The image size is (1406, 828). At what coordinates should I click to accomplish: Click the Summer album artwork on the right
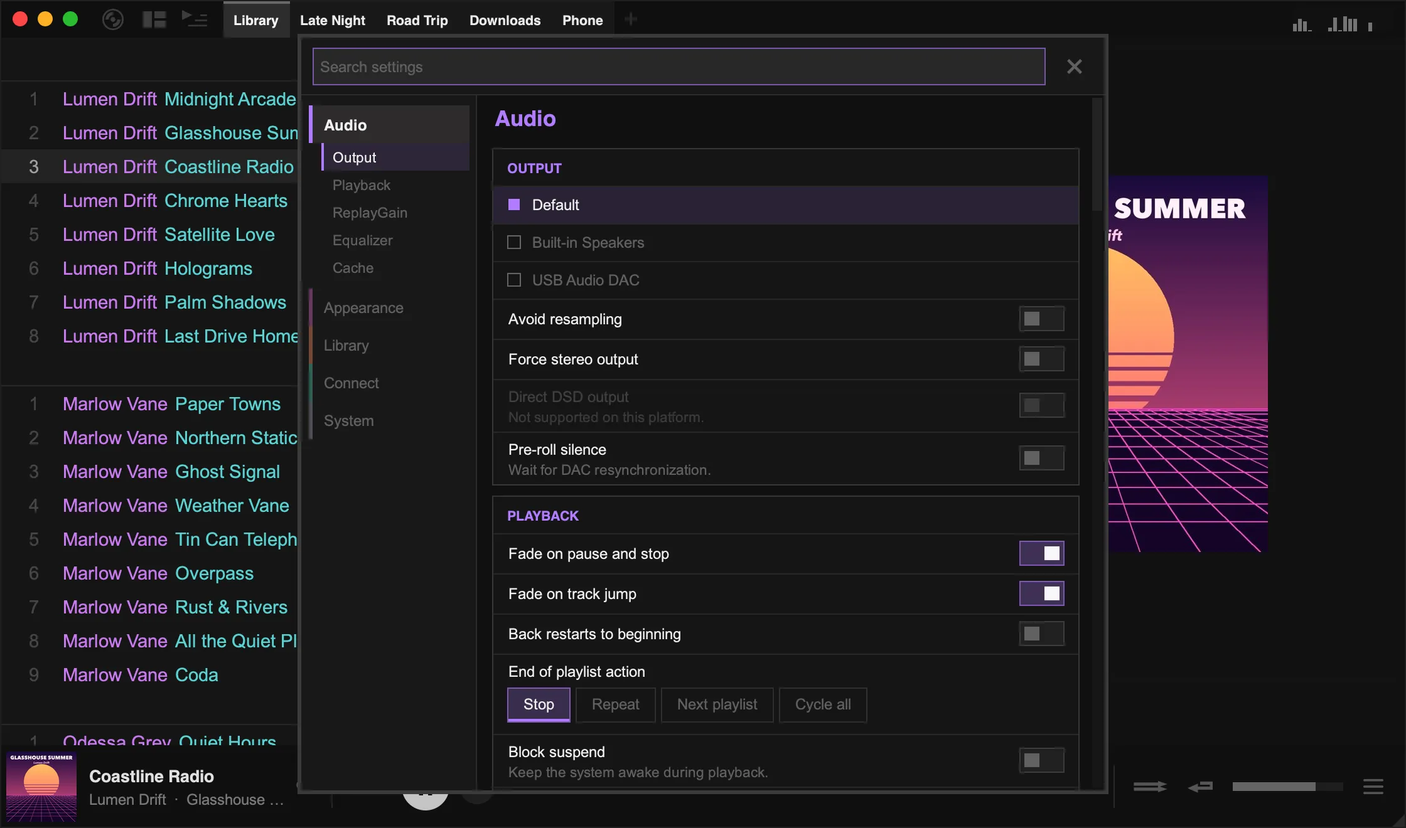(1188, 364)
